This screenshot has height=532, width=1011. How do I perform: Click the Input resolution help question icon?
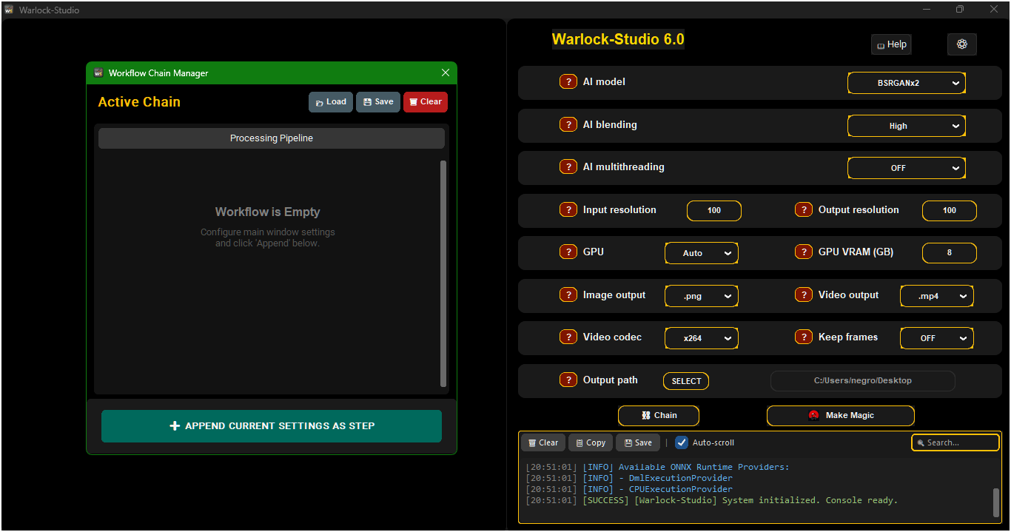point(568,210)
